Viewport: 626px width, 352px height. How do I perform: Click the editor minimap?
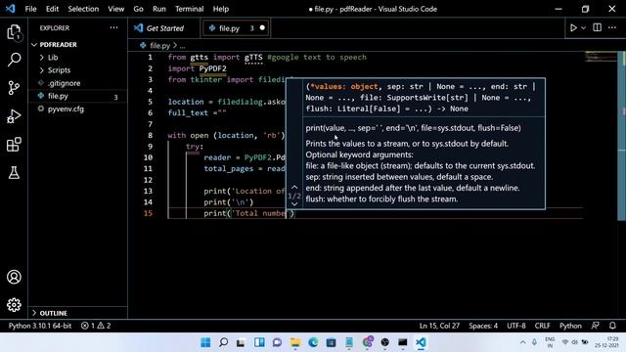point(601,57)
